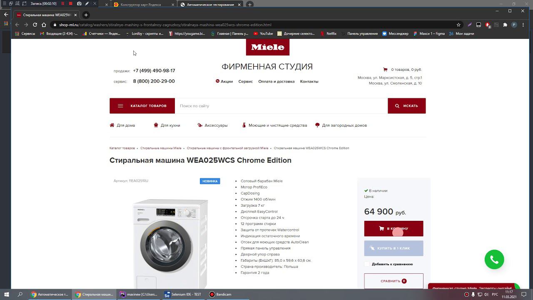Open the Для кухни category
533x300 pixels.
[167, 125]
